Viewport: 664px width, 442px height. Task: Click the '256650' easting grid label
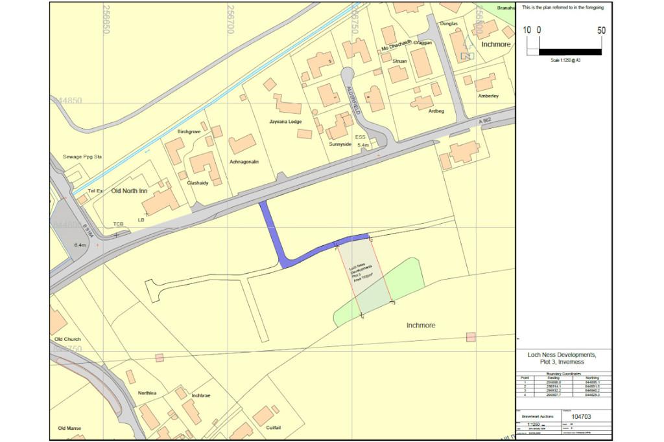(x=106, y=19)
